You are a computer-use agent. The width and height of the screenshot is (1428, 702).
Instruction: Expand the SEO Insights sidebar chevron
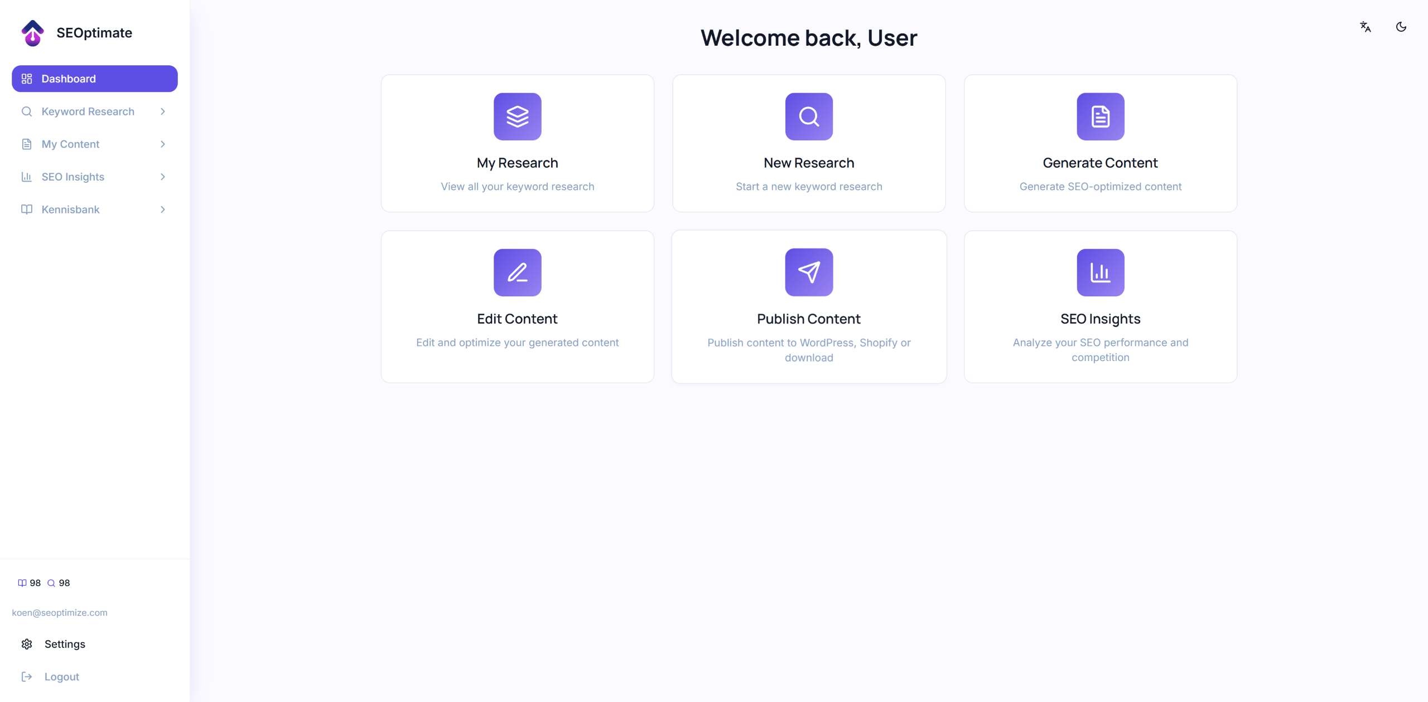tap(163, 177)
